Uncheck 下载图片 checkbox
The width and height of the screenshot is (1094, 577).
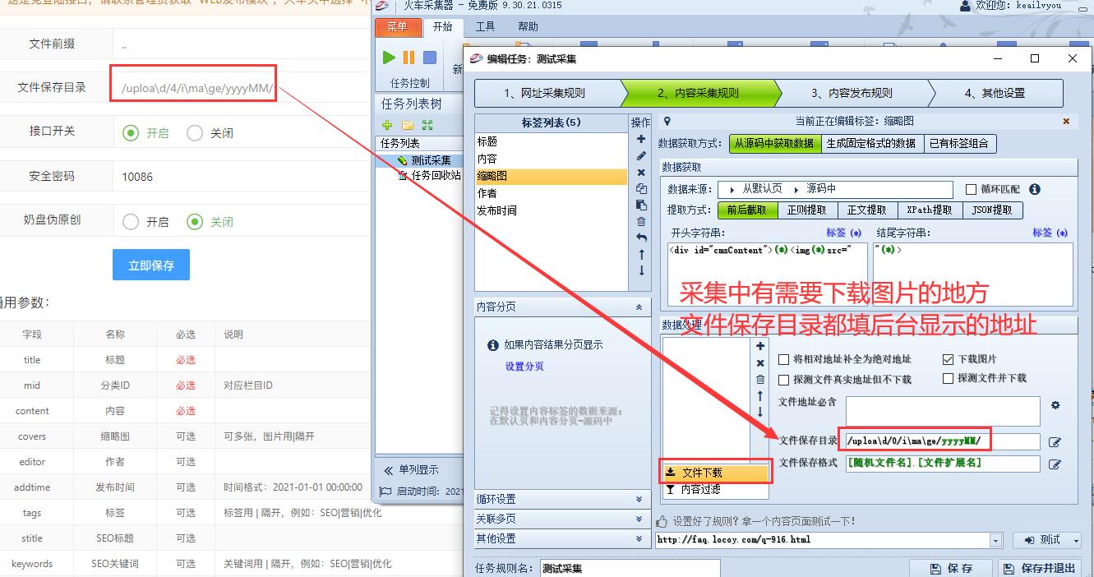pyautogui.click(x=948, y=359)
